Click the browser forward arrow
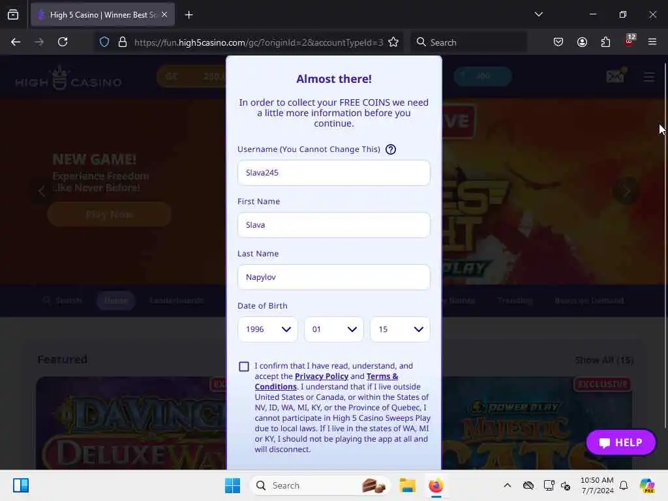 click(39, 42)
